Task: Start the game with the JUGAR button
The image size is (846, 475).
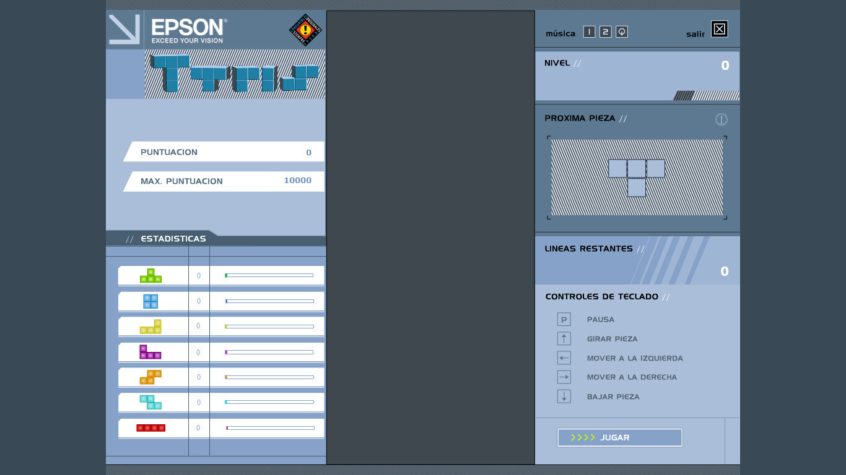Action: click(620, 437)
